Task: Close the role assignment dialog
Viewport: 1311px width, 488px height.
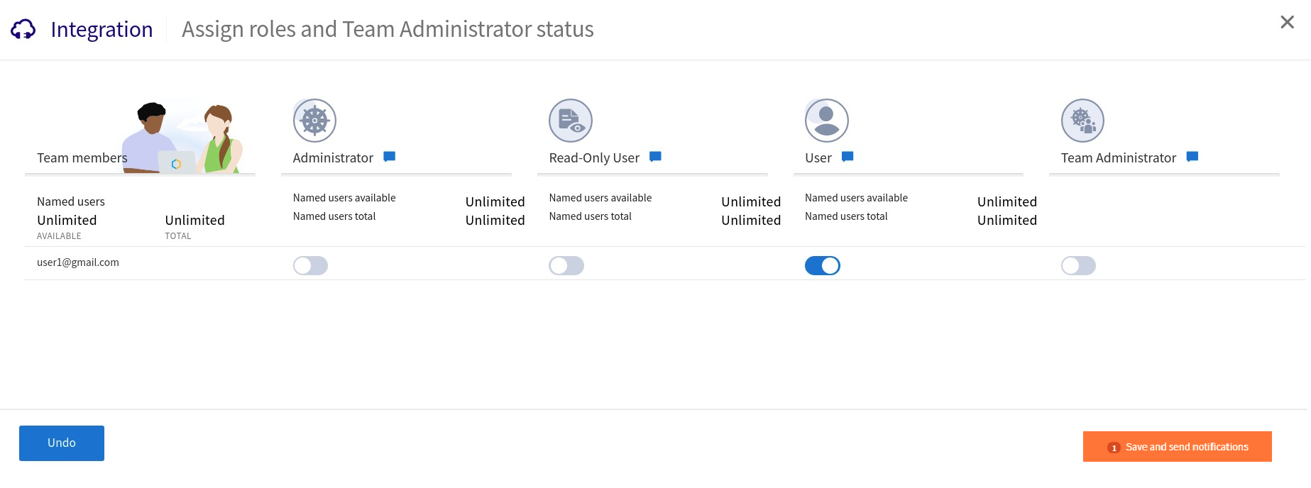Action: (x=1287, y=23)
